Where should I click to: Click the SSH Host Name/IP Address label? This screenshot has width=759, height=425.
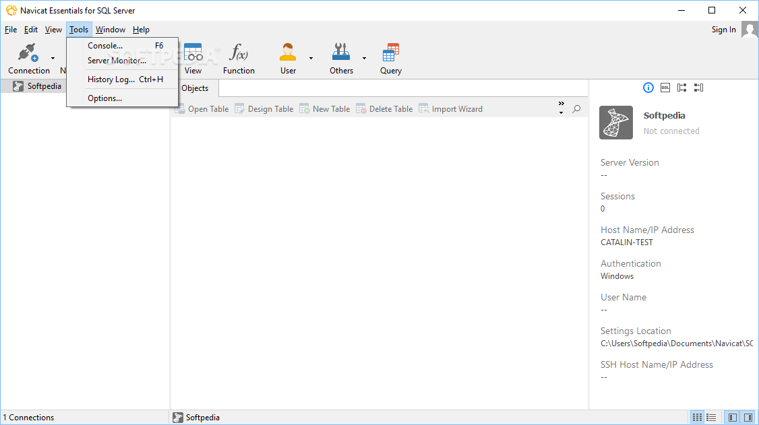[x=657, y=364]
